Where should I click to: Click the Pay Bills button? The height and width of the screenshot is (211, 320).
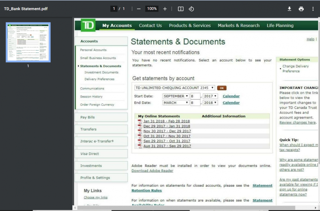coord(101,117)
